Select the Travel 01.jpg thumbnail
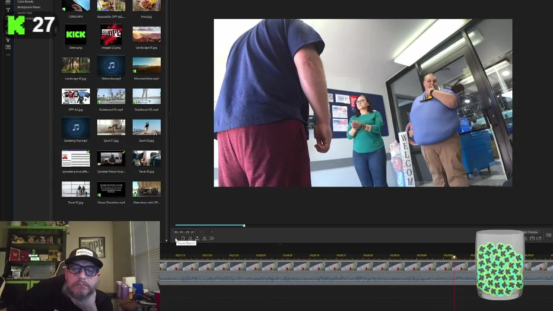This screenshot has width=553, height=311. tap(146, 159)
